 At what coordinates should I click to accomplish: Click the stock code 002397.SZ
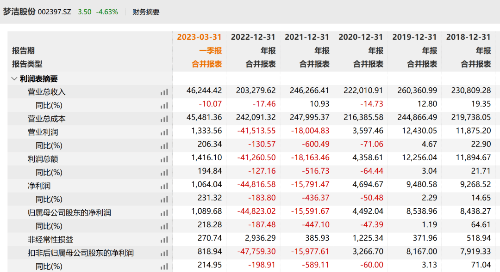click(55, 12)
